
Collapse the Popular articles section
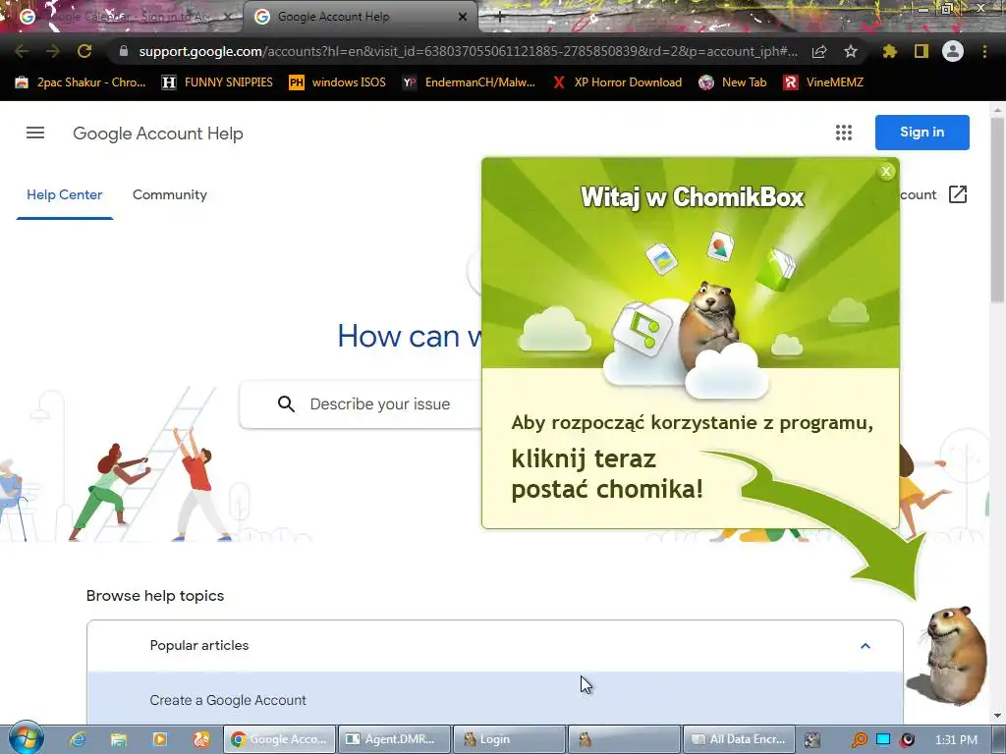[x=865, y=646]
